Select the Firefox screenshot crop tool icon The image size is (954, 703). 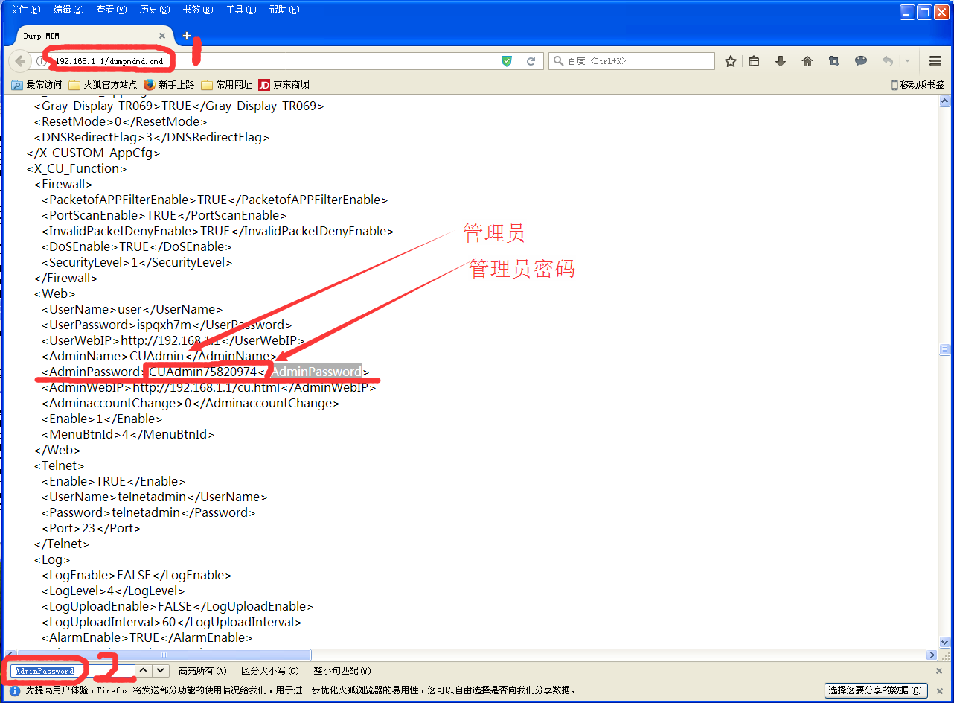click(x=833, y=61)
